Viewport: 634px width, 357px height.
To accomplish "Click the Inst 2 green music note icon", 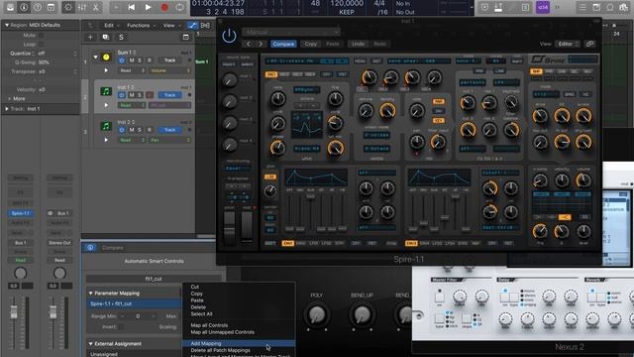I will (106, 126).
